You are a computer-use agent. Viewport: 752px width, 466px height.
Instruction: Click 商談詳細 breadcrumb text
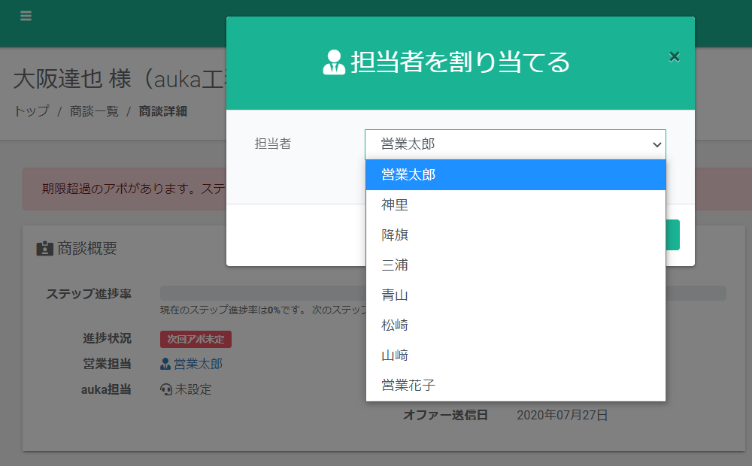163,111
